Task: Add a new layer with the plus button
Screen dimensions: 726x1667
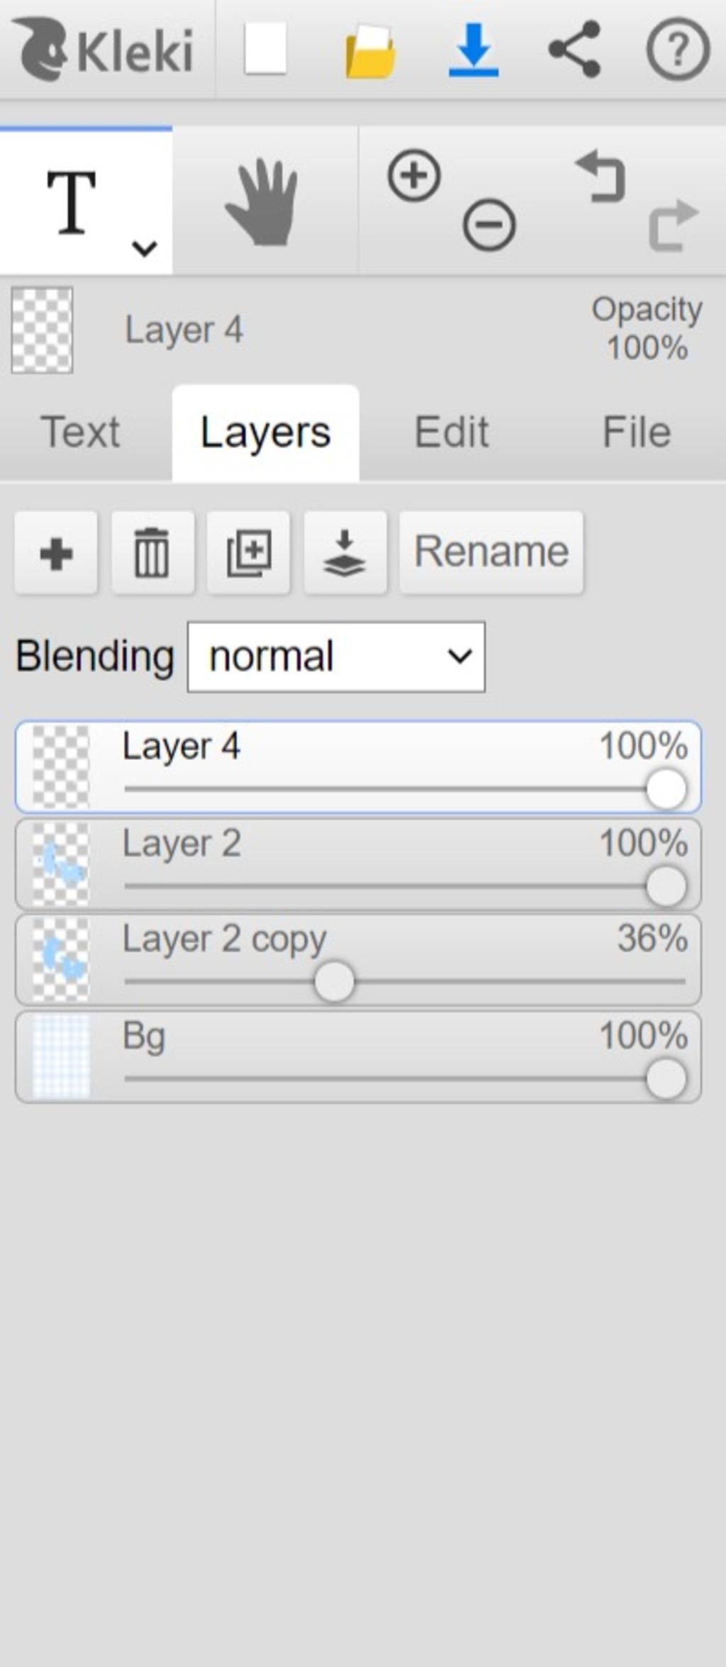Action: point(56,552)
